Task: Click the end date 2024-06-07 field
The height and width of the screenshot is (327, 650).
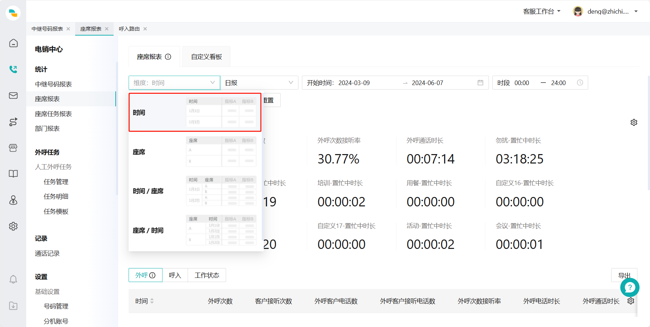Action: pos(427,83)
